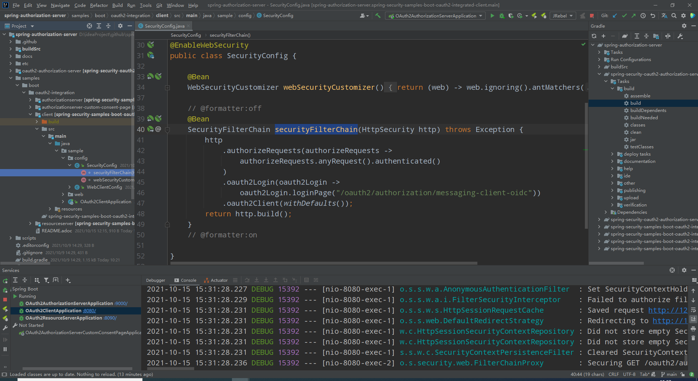Click Saved request http link in console
The image size is (698, 381).
pos(668,310)
